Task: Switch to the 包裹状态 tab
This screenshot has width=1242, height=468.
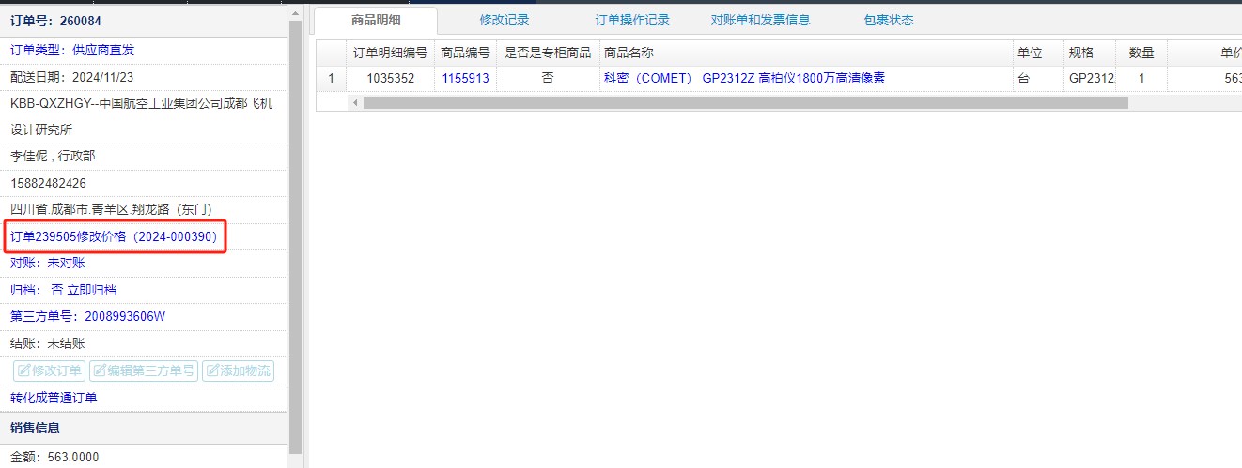Action: pos(889,20)
